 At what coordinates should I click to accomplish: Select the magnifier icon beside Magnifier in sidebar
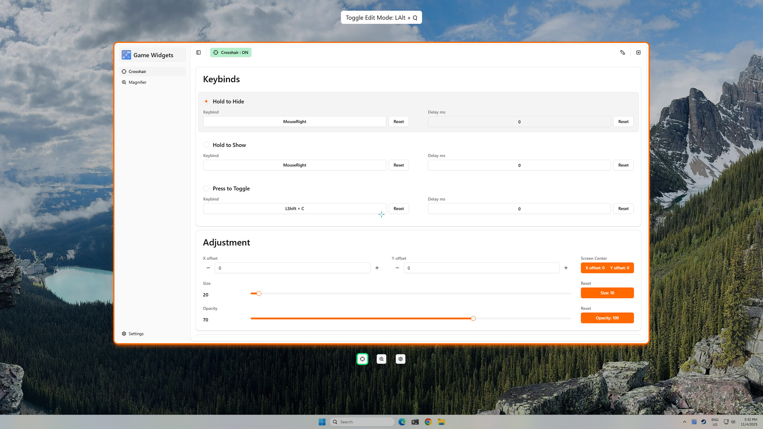click(124, 82)
